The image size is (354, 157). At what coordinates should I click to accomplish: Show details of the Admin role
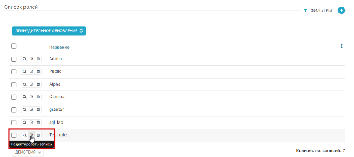(x=25, y=59)
